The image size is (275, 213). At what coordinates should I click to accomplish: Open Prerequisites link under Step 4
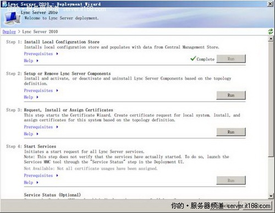click(38, 176)
